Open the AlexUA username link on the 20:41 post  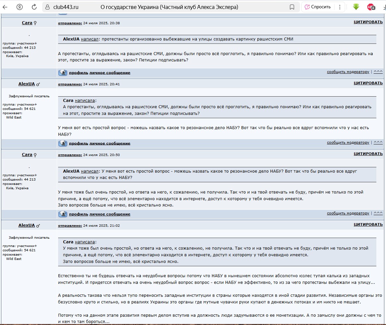(27, 84)
